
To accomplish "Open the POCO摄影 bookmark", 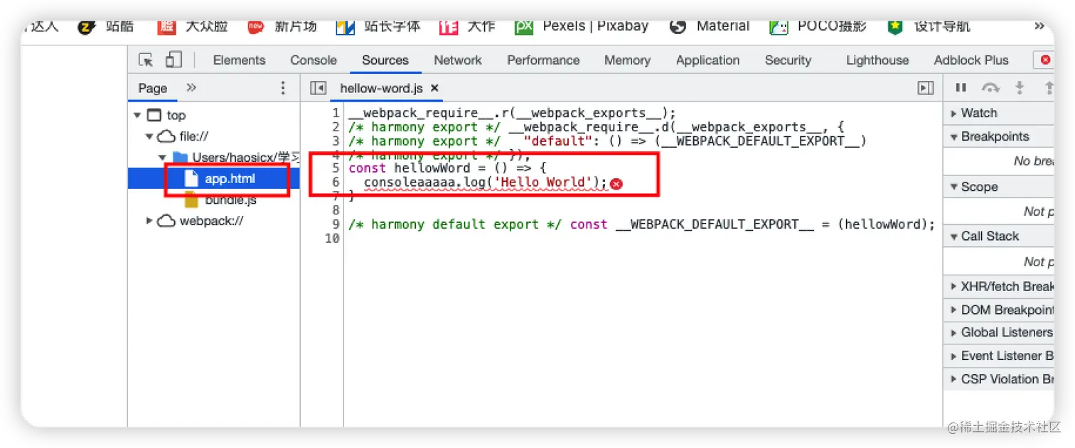I will coord(818,26).
